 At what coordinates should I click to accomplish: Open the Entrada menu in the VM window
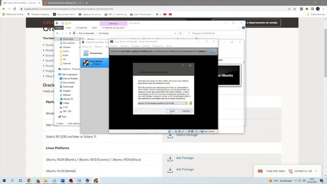pyautogui.click(x=146, y=46)
